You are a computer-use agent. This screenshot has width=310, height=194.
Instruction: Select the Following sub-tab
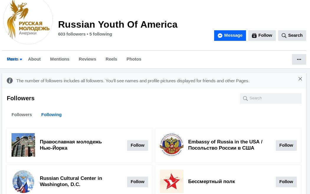point(51,115)
